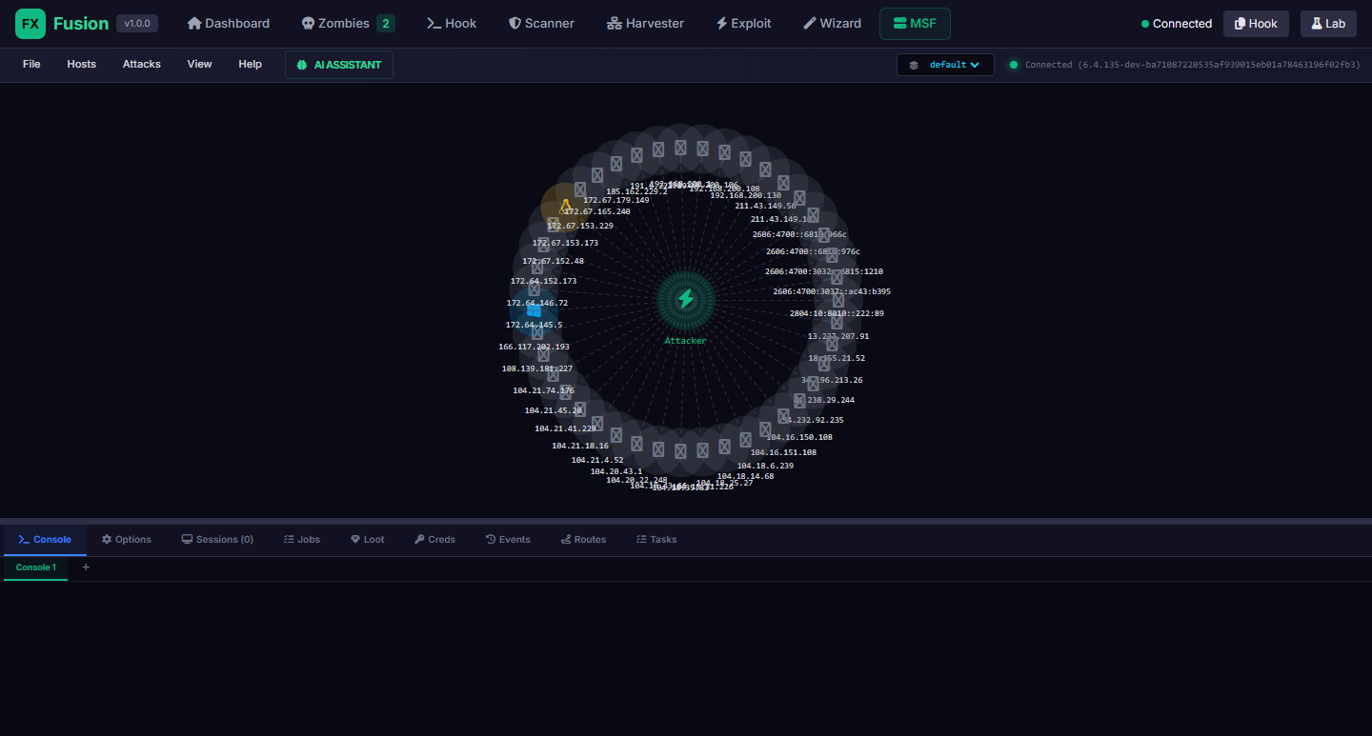Open the Scanner shield tab
The height and width of the screenshot is (736, 1372).
[541, 24]
